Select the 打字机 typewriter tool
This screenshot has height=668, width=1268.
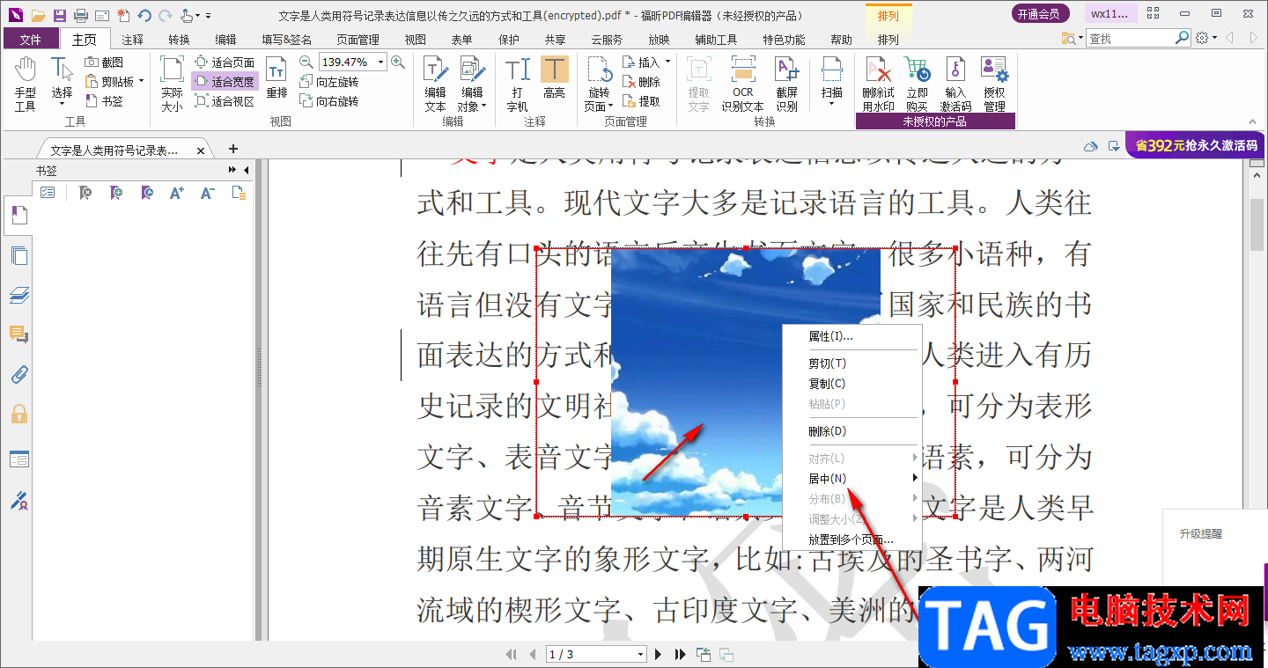tap(517, 84)
